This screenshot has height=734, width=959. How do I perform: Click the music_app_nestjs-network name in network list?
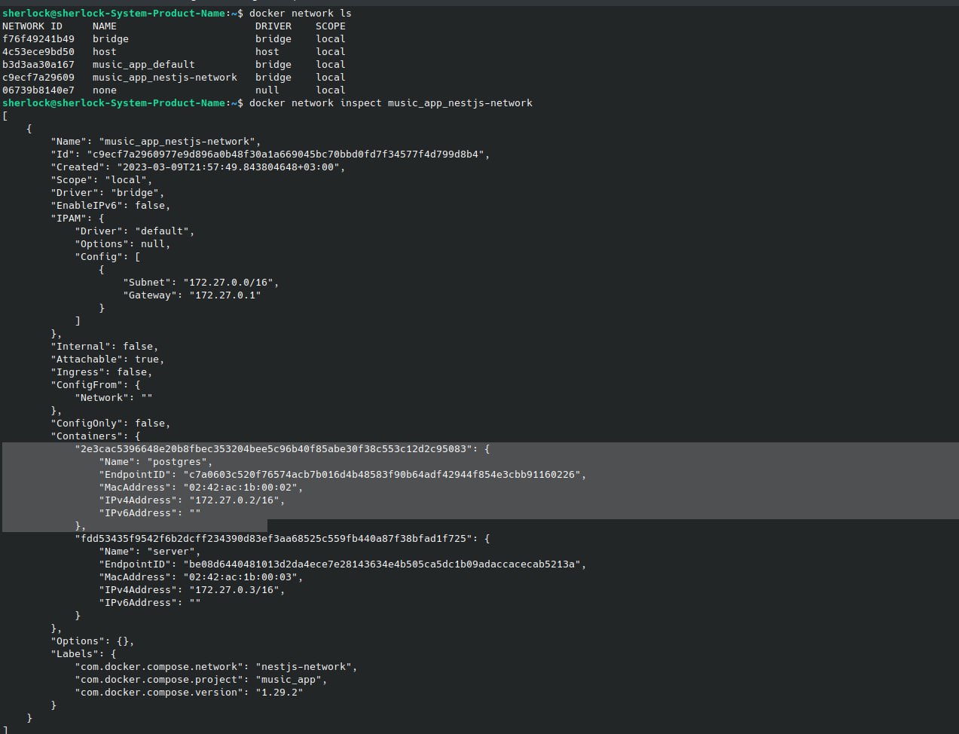(164, 77)
